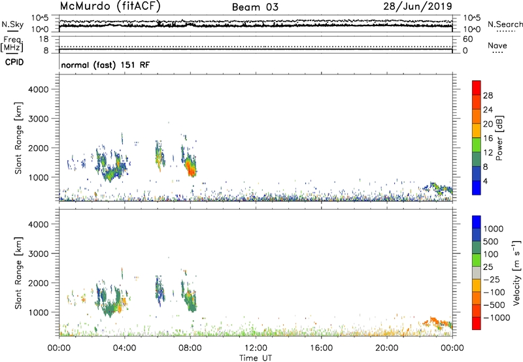Click the 12 tick on power colorbar
Screen dimensions: 523x362
click(488, 153)
